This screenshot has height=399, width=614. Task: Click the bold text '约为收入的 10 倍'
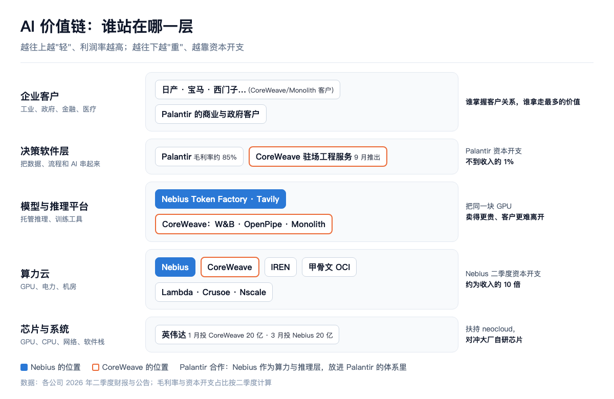(493, 284)
